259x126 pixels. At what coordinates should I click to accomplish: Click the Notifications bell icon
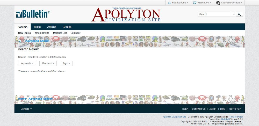point(169,3)
